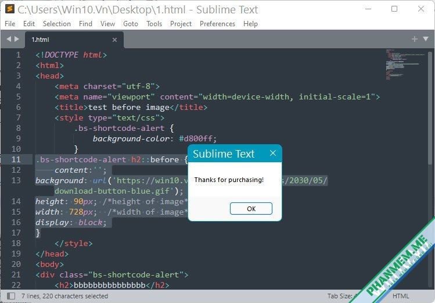Click the <!DOCTYPE html> line

point(71,55)
